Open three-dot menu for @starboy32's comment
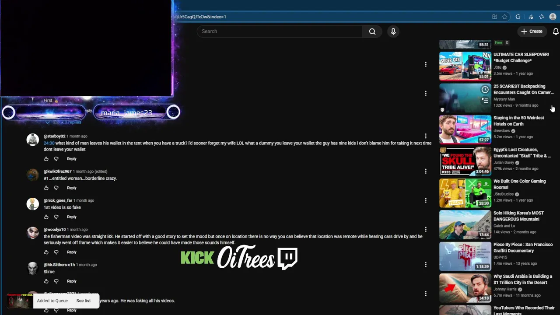The width and height of the screenshot is (560, 315). coord(426,136)
